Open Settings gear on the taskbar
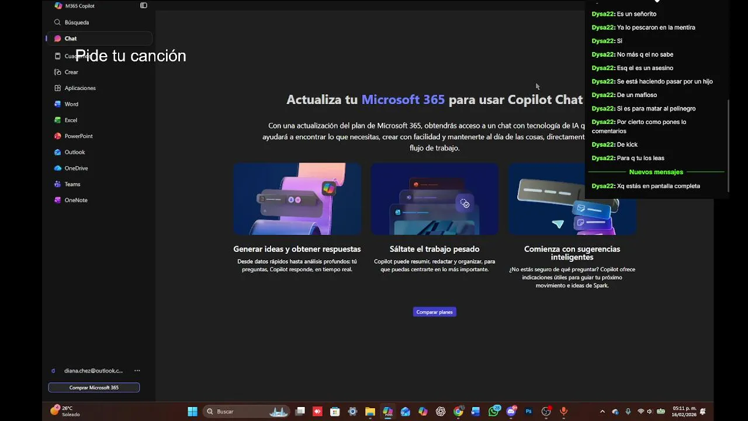This screenshot has height=421, width=748. [x=352, y=412]
